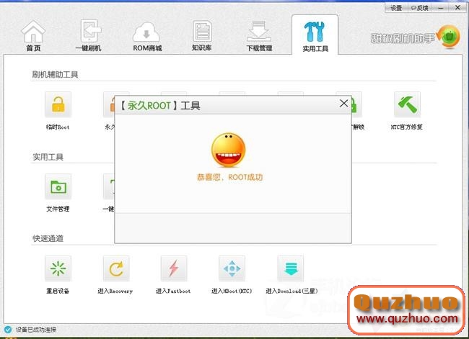Viewport: 469px width, 339px height.
Task: Close the 永久ROOT tool dialog
Action: coord(343,103)
